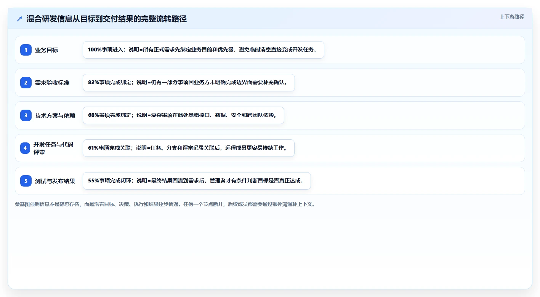Click the 68%事项完成绑定 description box
The width and height of the screenshot is (540, 297).
tap(183, 115)
